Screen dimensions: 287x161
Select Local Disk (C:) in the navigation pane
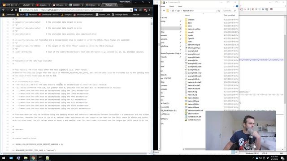pyautogui.click(x=165, y=103)
